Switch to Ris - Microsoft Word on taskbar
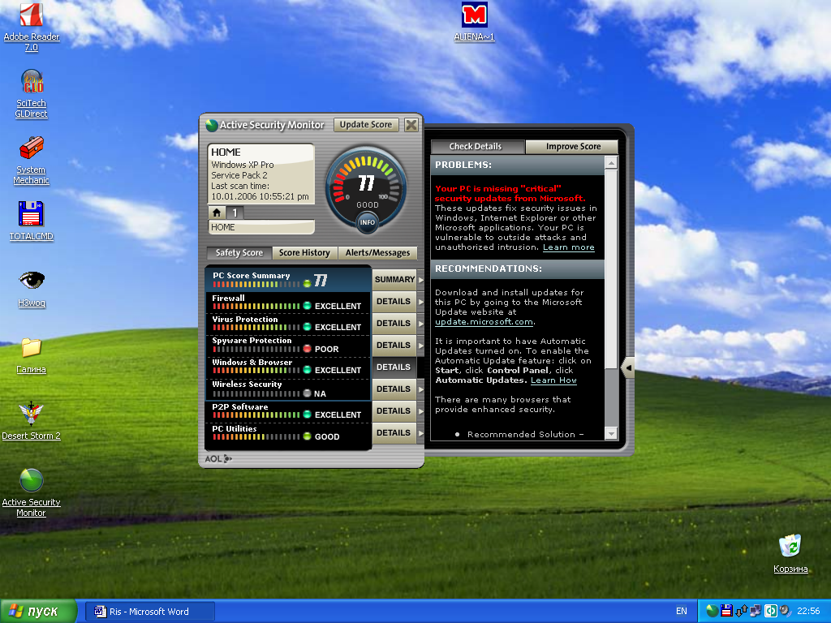831x623 pixels. [150, 612]
